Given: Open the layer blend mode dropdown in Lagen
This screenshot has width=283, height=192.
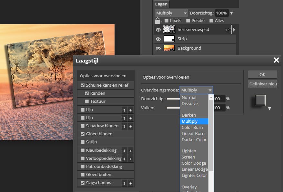Looking at the screenshot, I should (x=171, y=13).
